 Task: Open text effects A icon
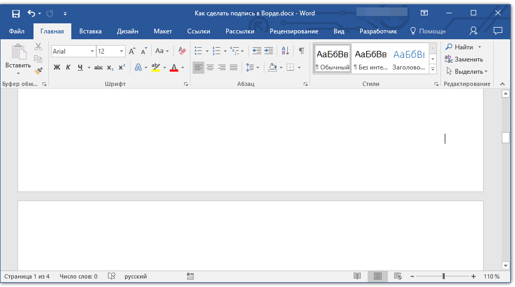[138, 67]
